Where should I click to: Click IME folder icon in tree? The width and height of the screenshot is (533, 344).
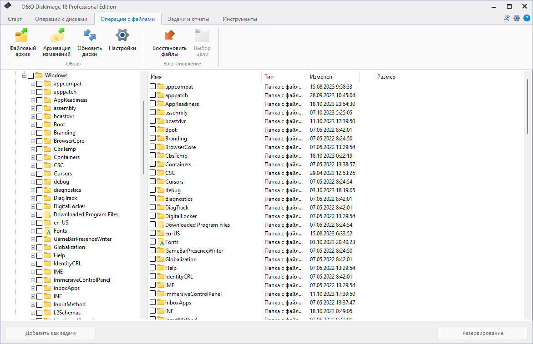click(x=48, y=271)
